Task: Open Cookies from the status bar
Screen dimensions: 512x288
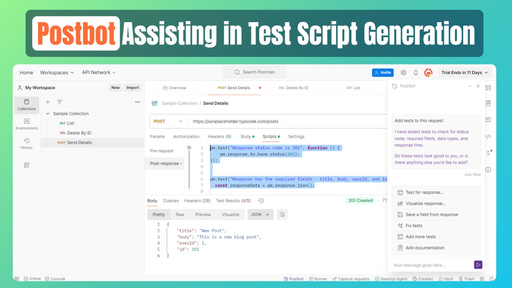Action: [x=422, y=279]
